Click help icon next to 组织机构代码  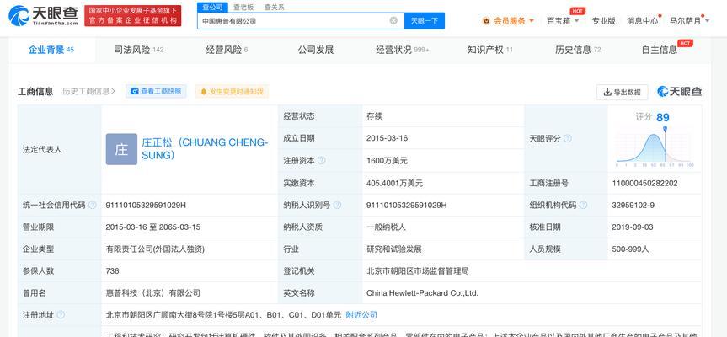click(583, 205)
